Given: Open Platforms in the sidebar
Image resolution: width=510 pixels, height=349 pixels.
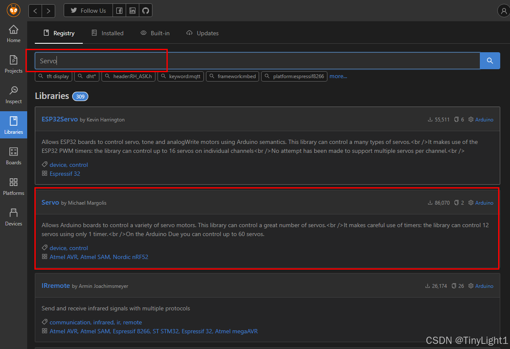Looking at the screenshot, I should [x=14, y=187].
